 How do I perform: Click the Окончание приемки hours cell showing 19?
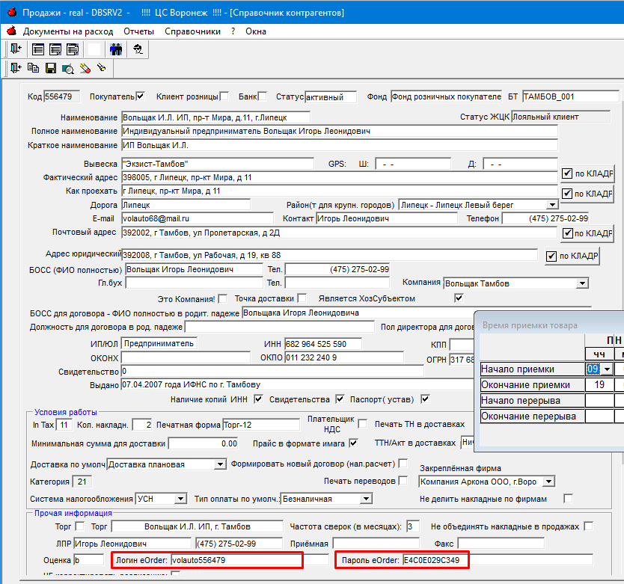point(599,384)
